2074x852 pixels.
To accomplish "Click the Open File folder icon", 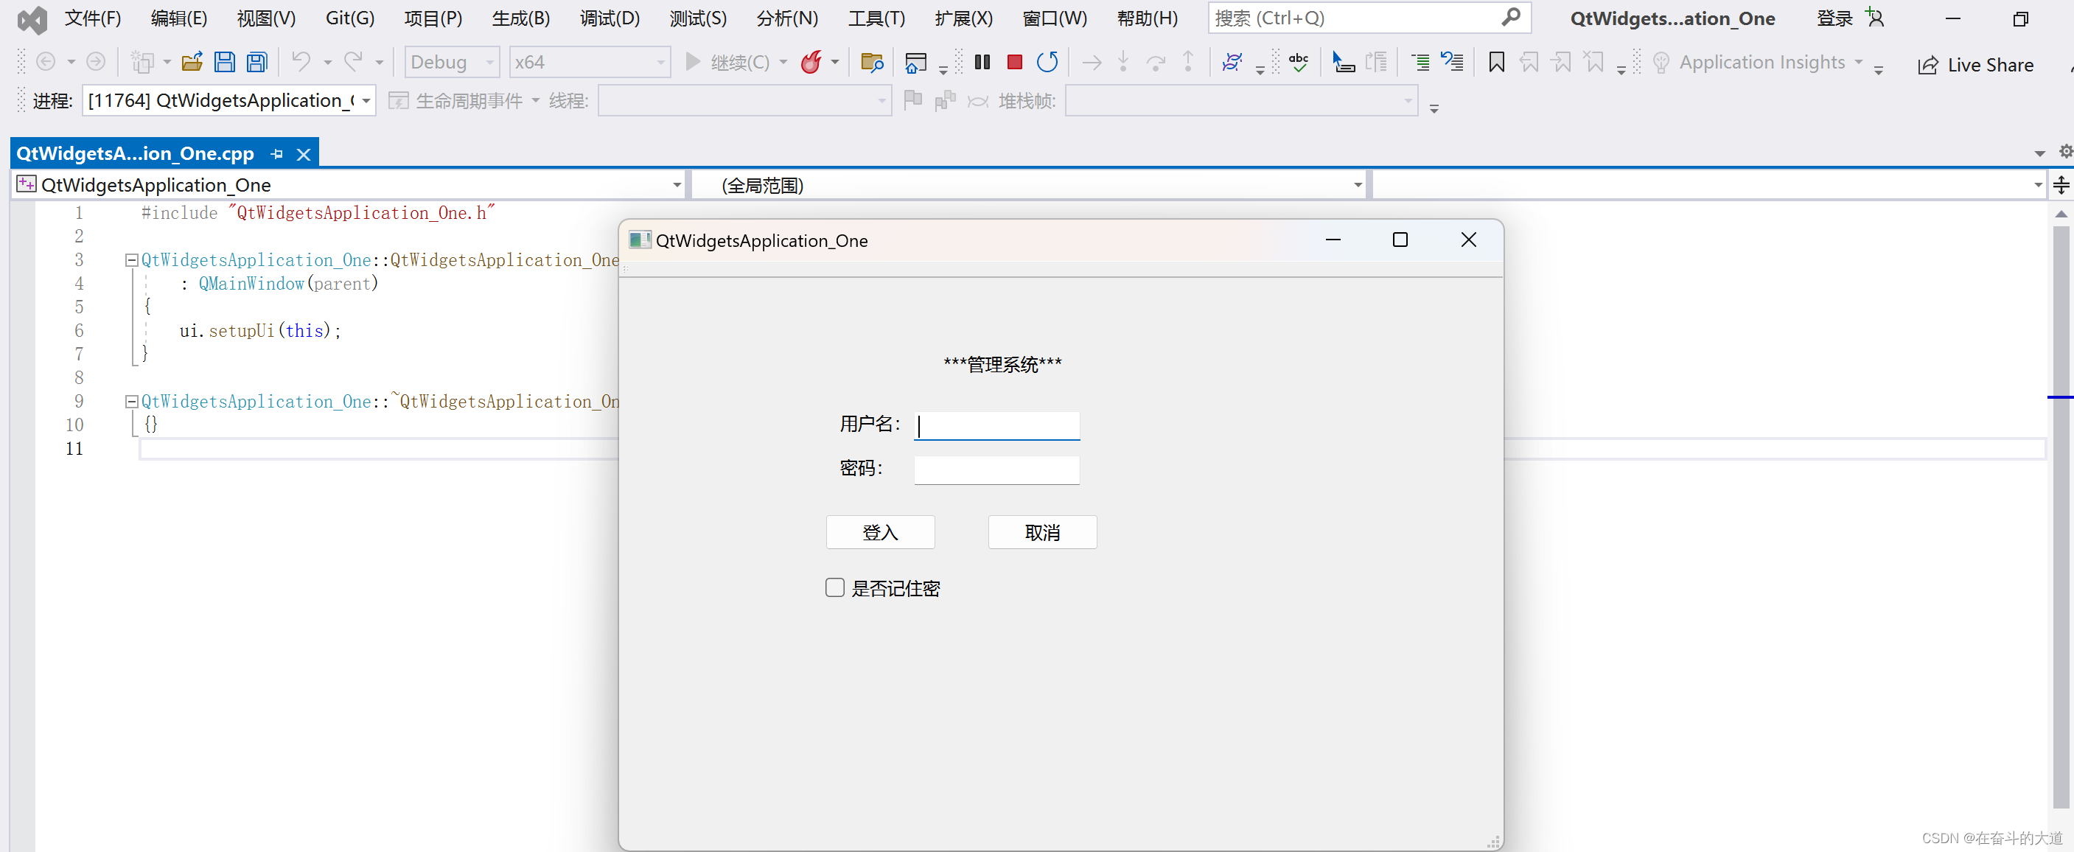I will (192, 62).
